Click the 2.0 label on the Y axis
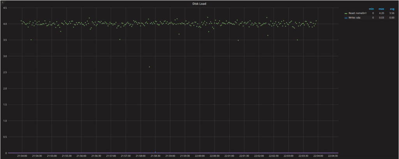The height and width of the screenshot is (159, 399). 5,88
